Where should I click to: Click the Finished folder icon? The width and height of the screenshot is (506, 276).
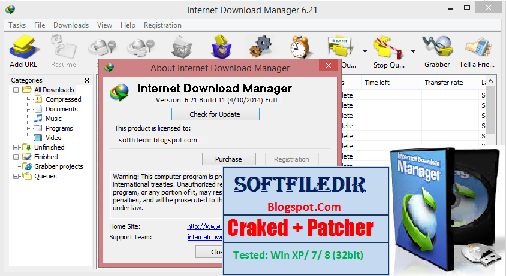click(x=27, y=157)
